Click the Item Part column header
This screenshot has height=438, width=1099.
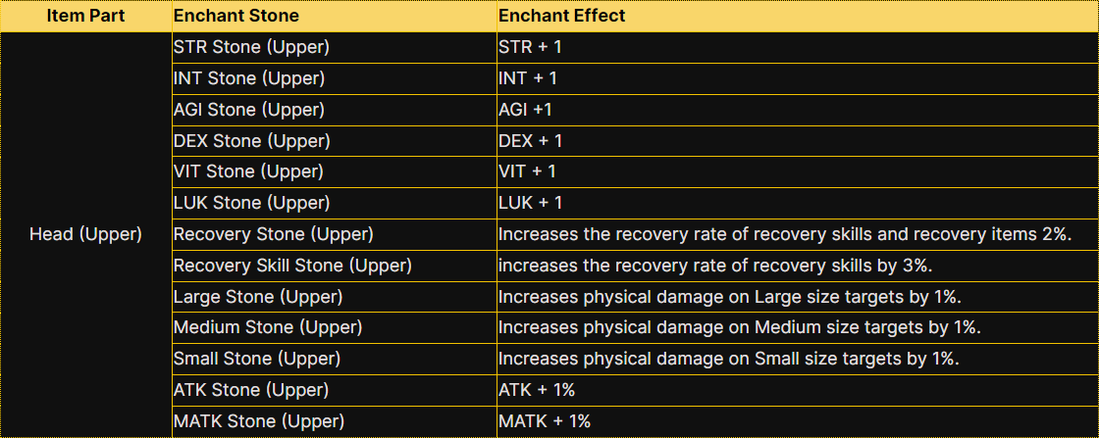point(85,16)
